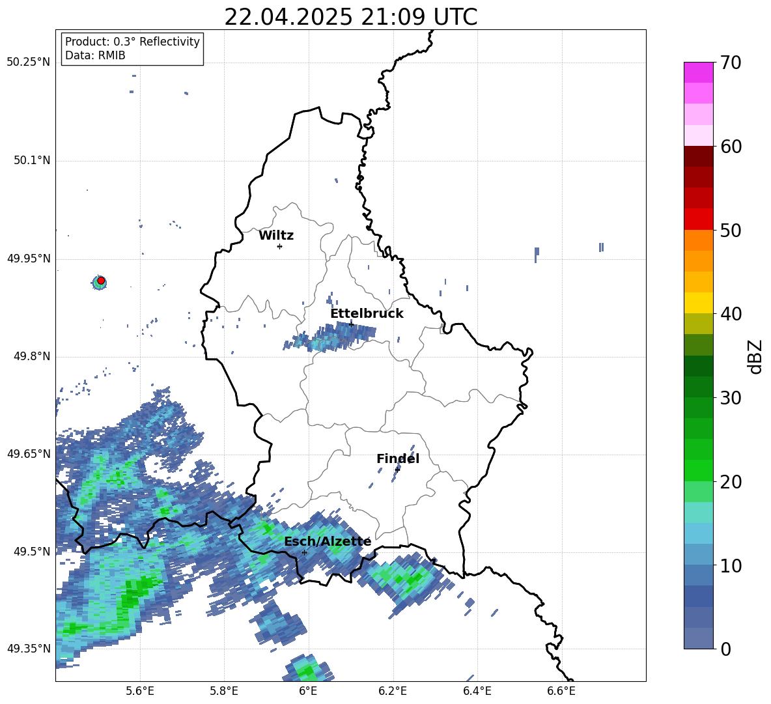771x704 pixels.
Task: Click the 6.2°E longitude label
Action: coord(393,691)
